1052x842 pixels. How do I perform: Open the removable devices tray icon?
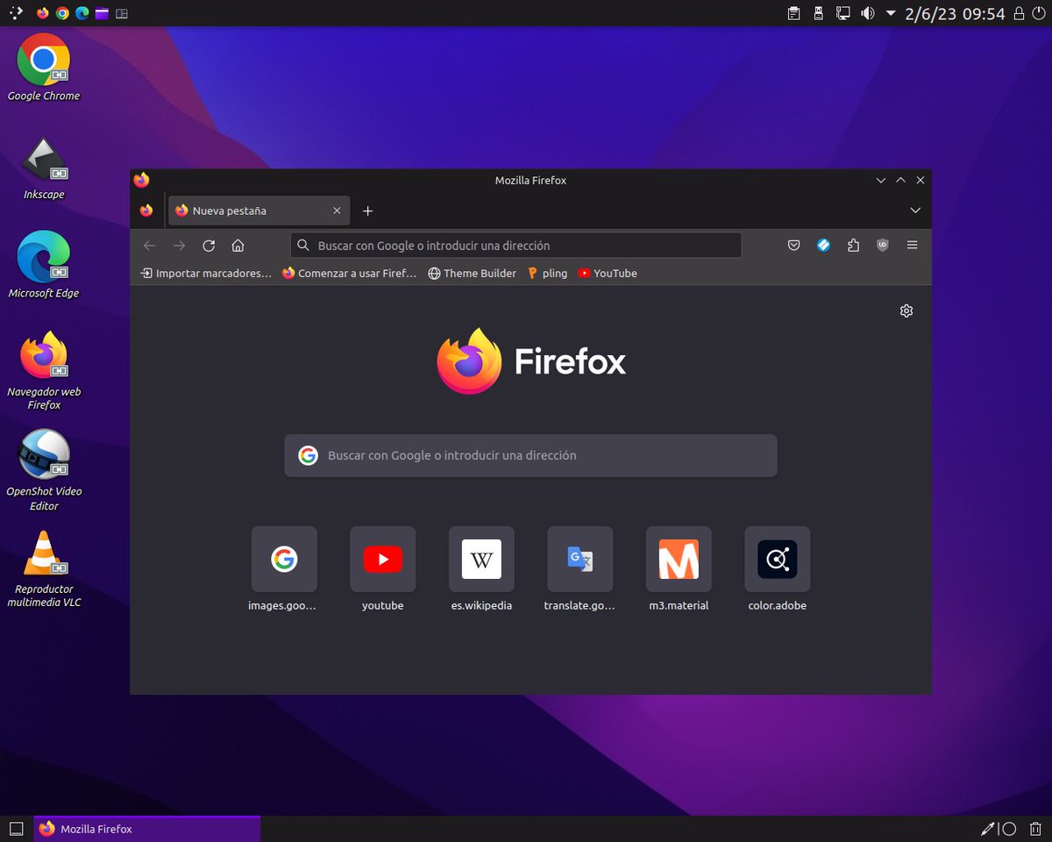tap(818, 13)
